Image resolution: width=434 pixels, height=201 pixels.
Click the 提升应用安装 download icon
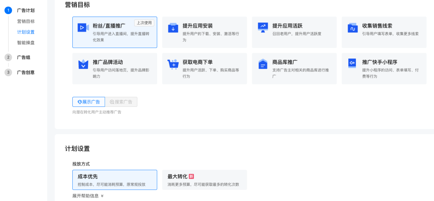coord(173,28)
